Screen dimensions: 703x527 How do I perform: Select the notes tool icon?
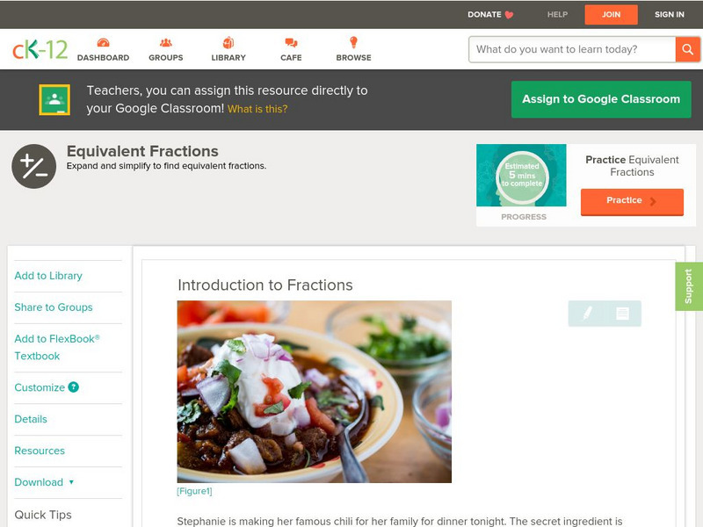(622, 314)
